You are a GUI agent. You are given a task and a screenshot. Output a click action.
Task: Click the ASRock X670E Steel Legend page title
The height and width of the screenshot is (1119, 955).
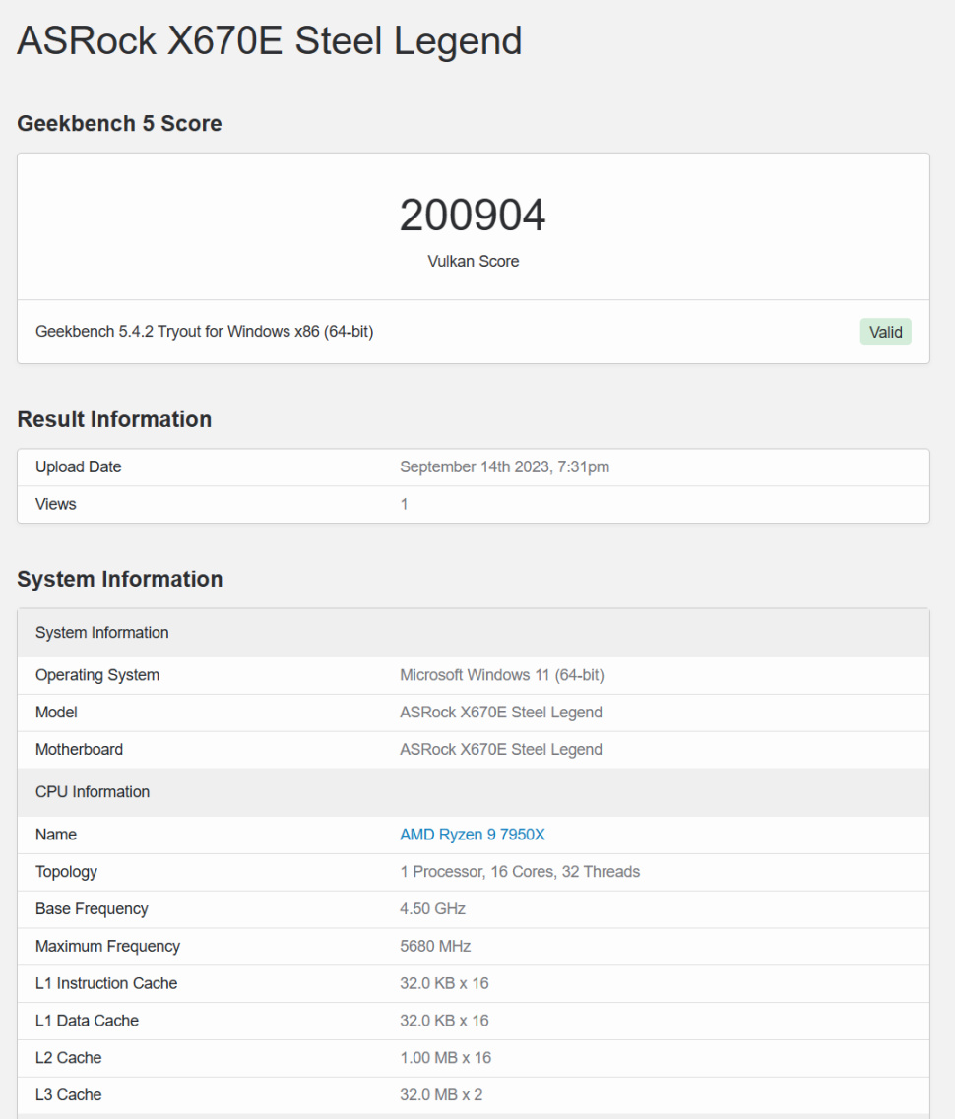(x=270, y=41)
